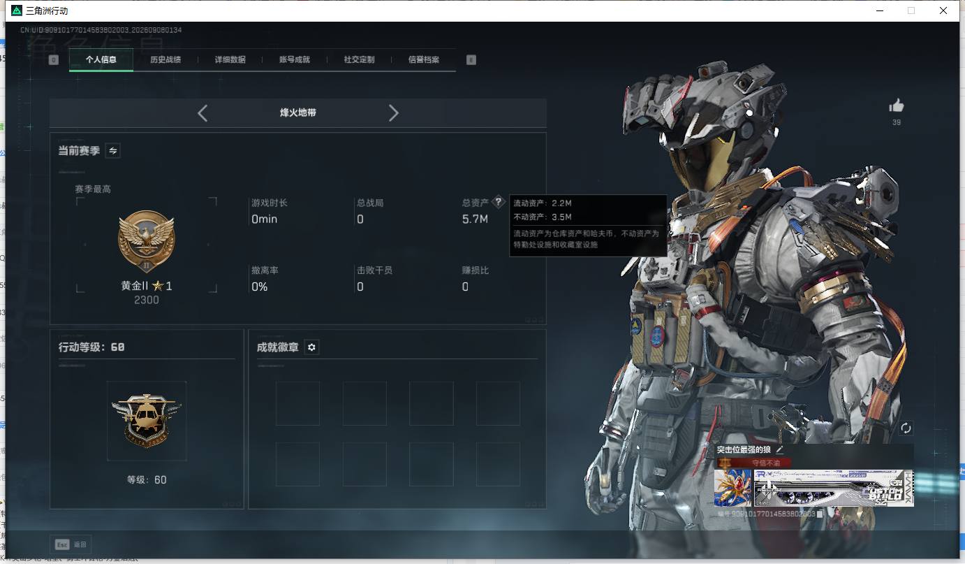The image size is (965, 564).
Task: Click the thumbs-up like icon
Action: 897,106
